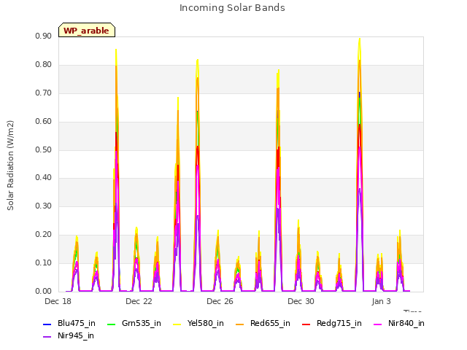Select the Yel580_in legend label

(x=206, y=324)
